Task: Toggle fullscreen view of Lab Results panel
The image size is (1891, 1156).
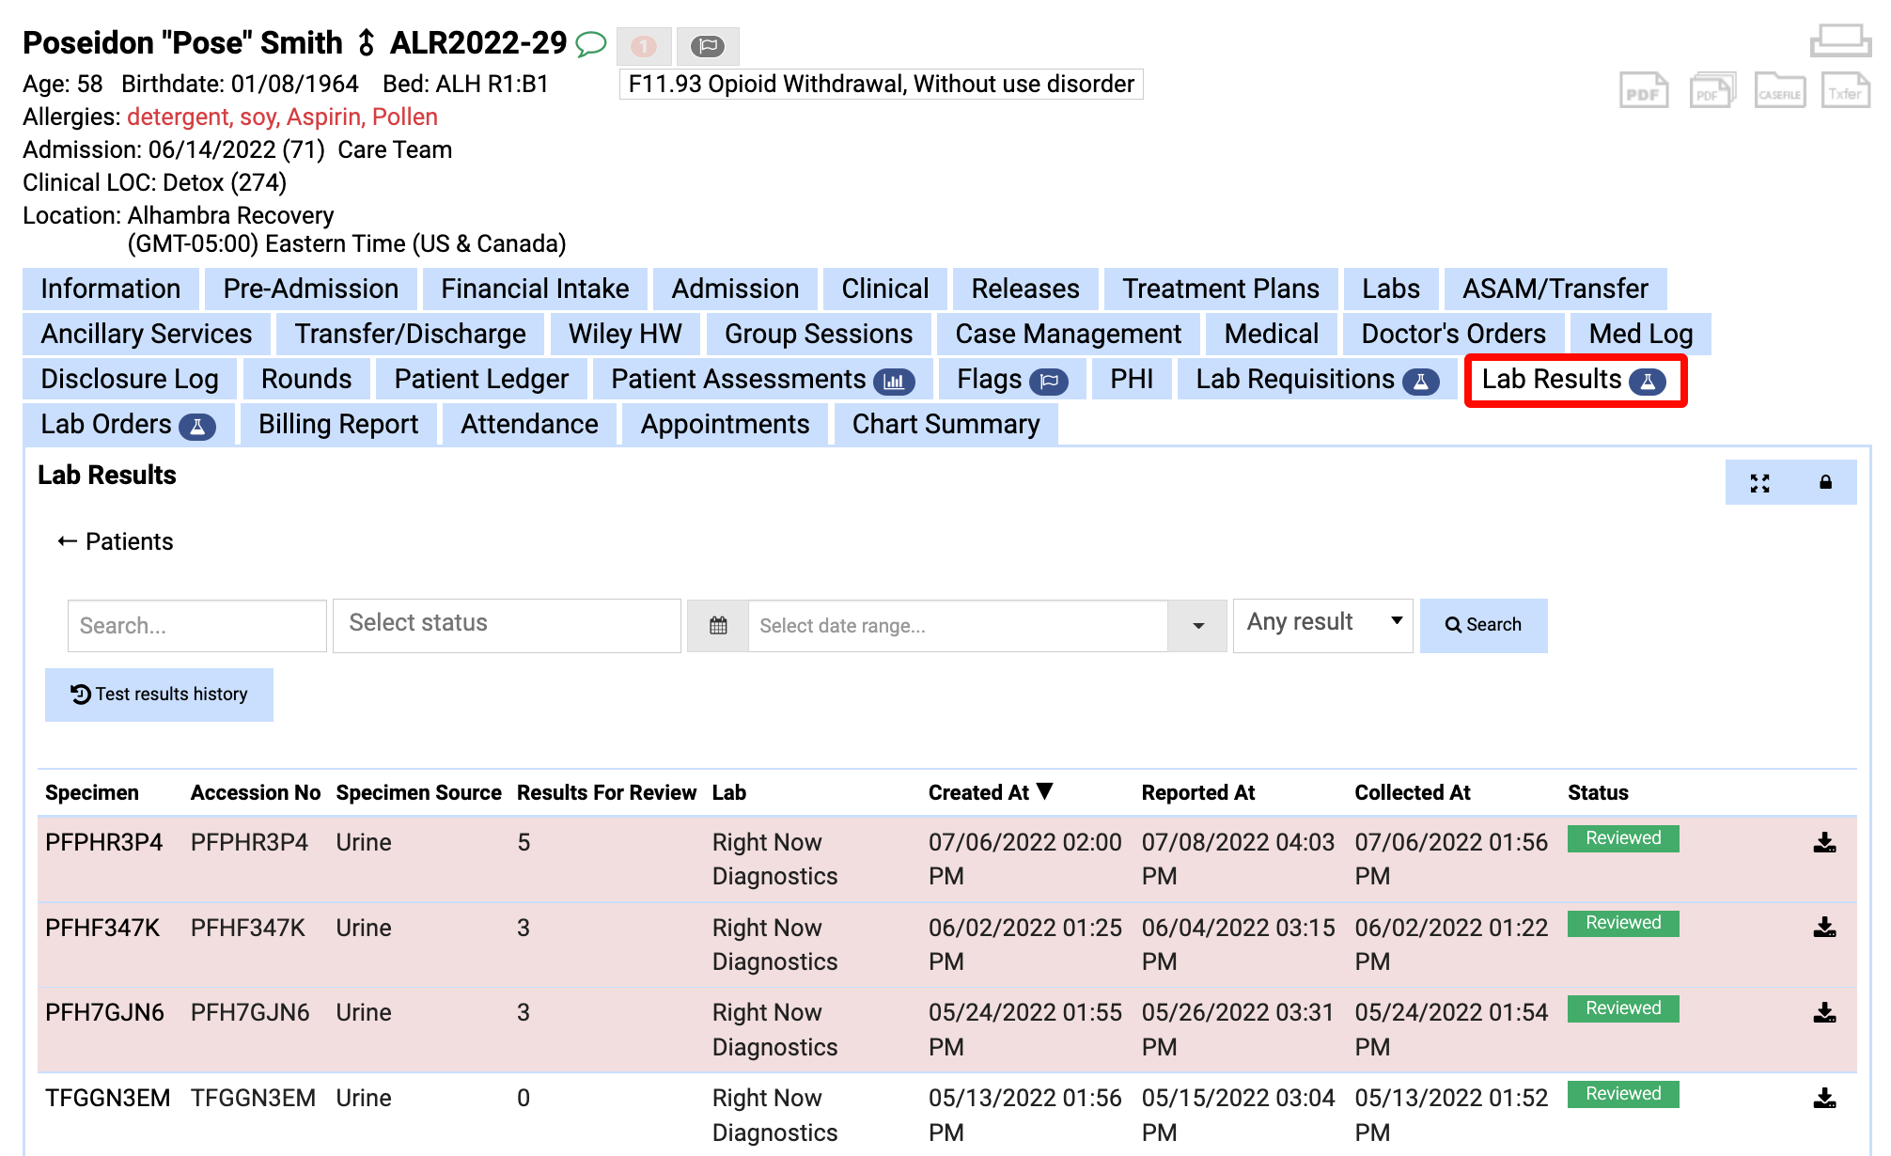Action: (1758, 481)
